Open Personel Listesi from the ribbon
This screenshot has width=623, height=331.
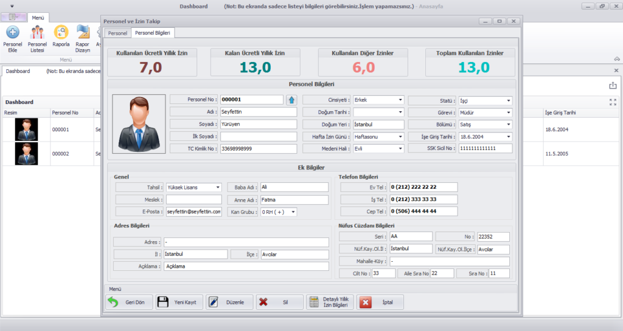pos(37,32)
